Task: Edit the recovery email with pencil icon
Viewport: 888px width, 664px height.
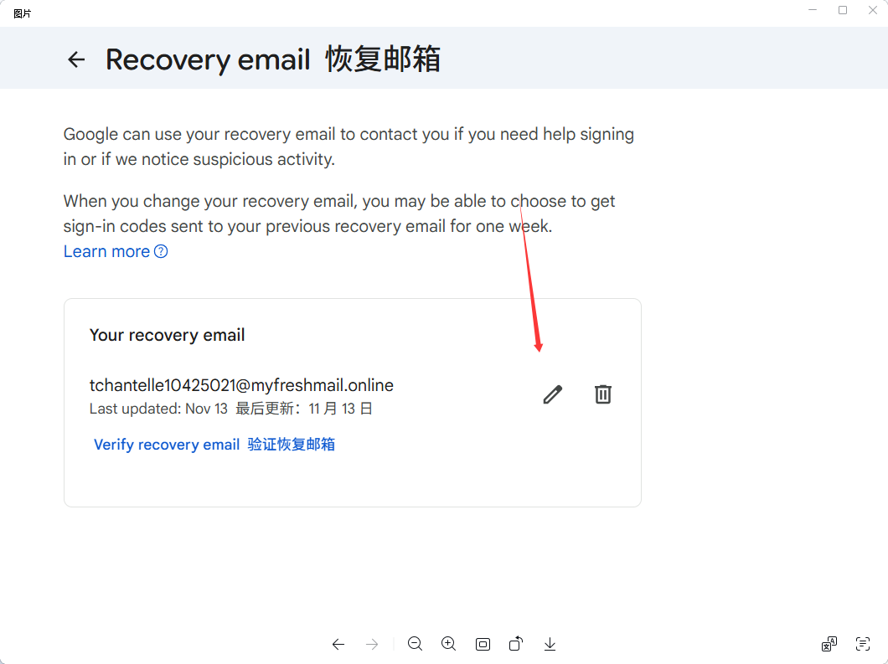Action: click(x=553, y=394)
